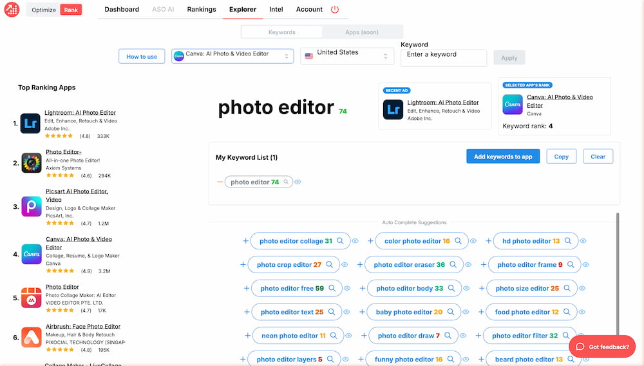Click Canva icon in Selected App's Rank card

(513, 104)
